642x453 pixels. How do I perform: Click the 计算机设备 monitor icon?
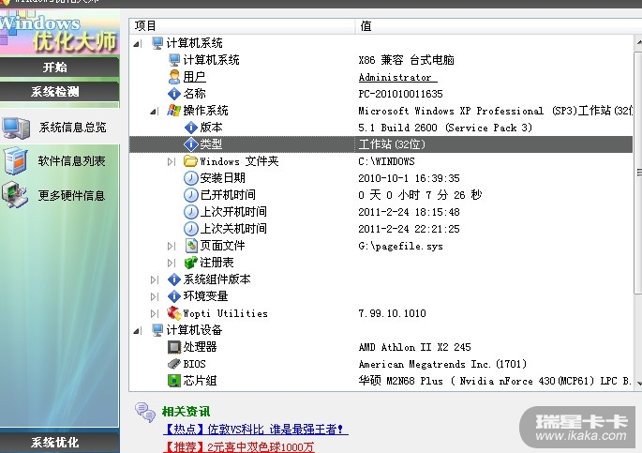(x=157, y=330)
